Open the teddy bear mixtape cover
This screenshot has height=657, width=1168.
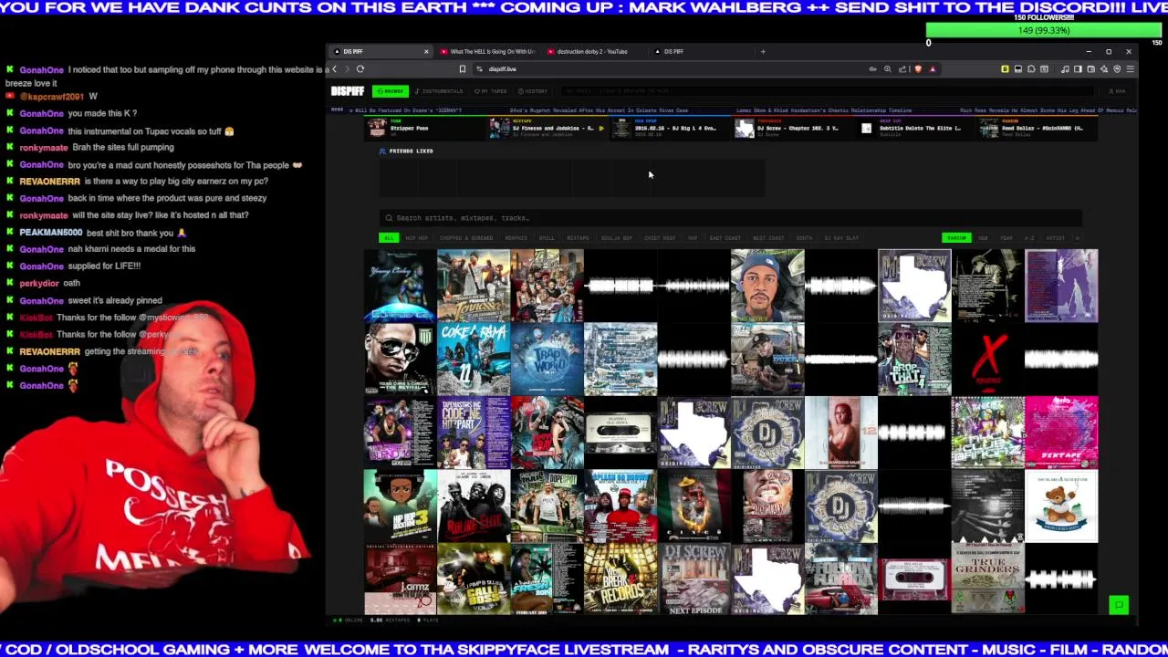click(x=1061, y=506)
